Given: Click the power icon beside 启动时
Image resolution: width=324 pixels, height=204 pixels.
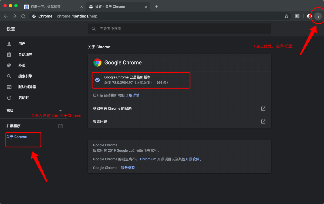Looking at the screenshot, I should (x=9, y=98).
